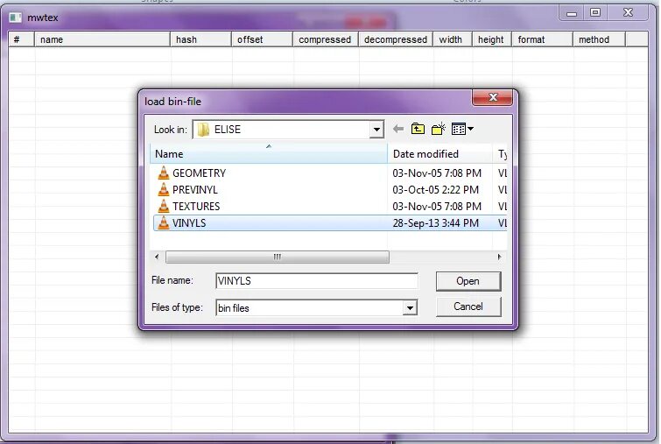Viewport: 661px width, 444px height.
Task: Select the TEXTURES file name
Action: 196,206
